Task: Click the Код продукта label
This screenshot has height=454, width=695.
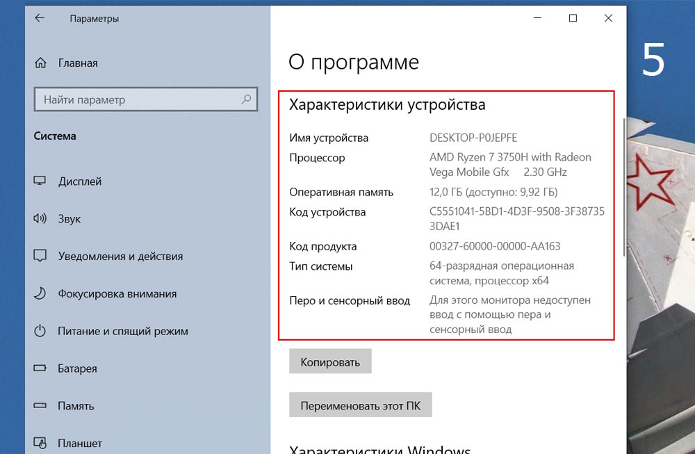Action: pyautogui.click(x=322, y=246)
